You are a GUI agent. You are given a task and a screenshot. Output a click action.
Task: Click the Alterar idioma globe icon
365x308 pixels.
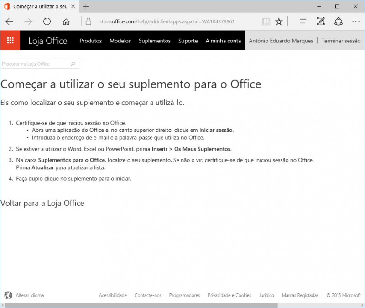tap(8, 295)
